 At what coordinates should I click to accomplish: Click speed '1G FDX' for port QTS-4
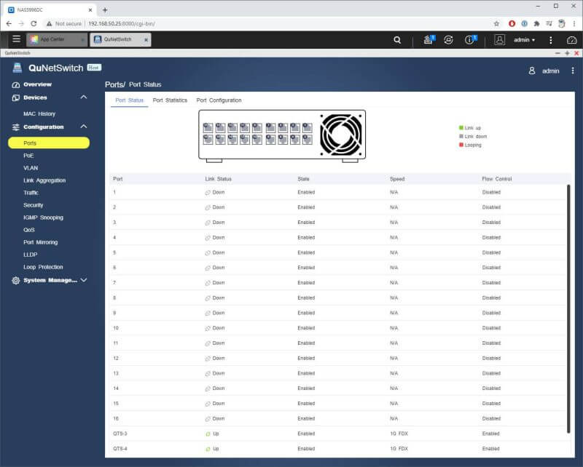(x=399, y=449)
